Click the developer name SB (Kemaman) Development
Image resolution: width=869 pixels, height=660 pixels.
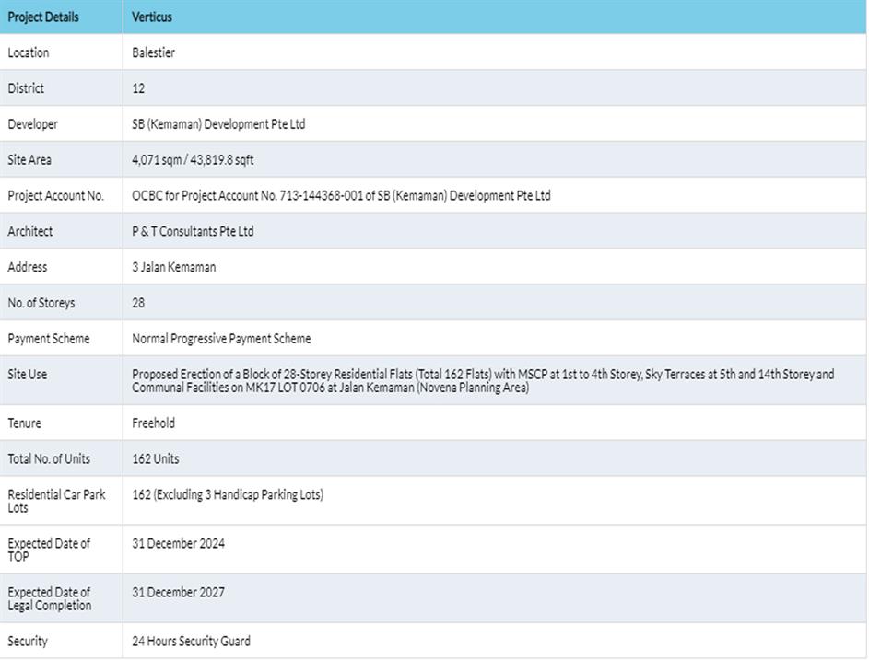pos(218,124)
